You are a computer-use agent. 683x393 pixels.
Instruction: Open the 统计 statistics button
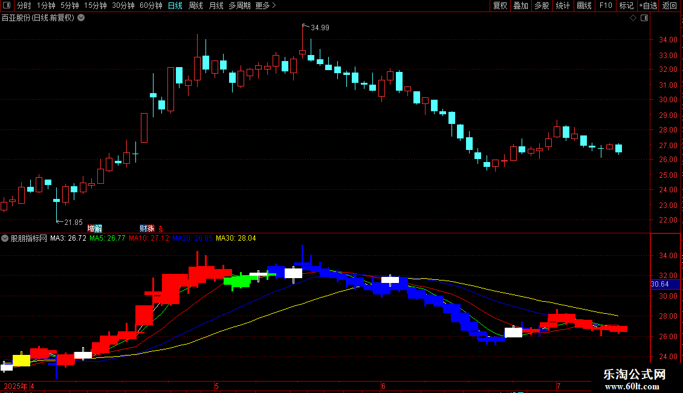click(563, 5)
